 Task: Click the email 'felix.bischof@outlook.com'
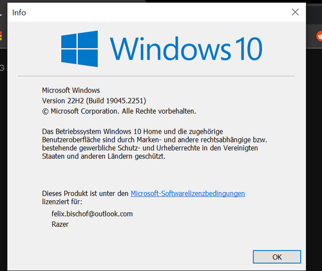point(92,214)
